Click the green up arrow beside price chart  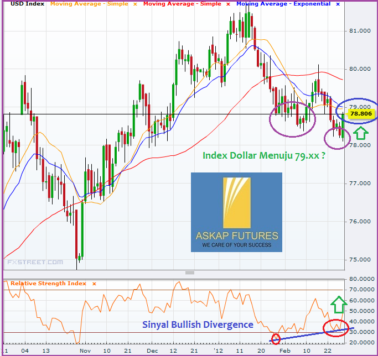tap(360, 133)
